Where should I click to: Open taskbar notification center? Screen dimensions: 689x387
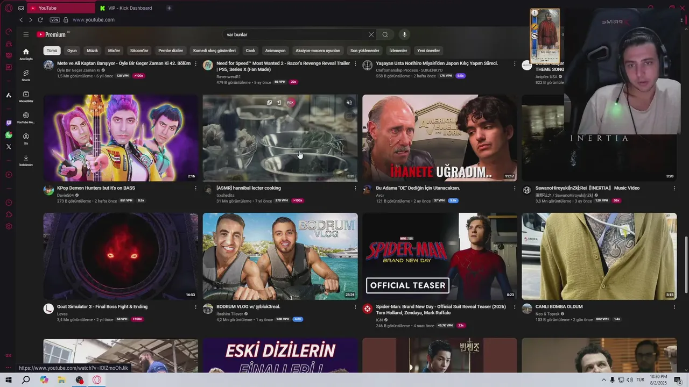pyautogui.click(x=678, y=380)
